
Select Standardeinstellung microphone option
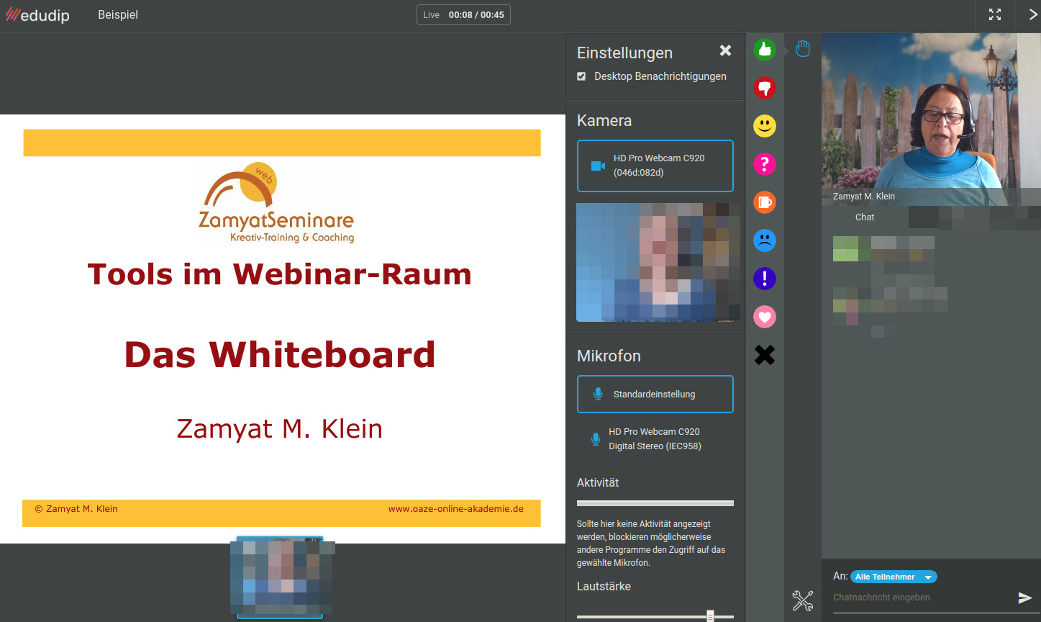pos(655,394)
